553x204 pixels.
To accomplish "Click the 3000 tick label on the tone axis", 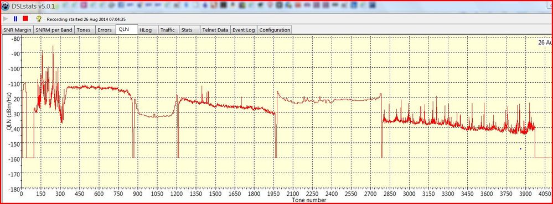I will click(409, 194).
